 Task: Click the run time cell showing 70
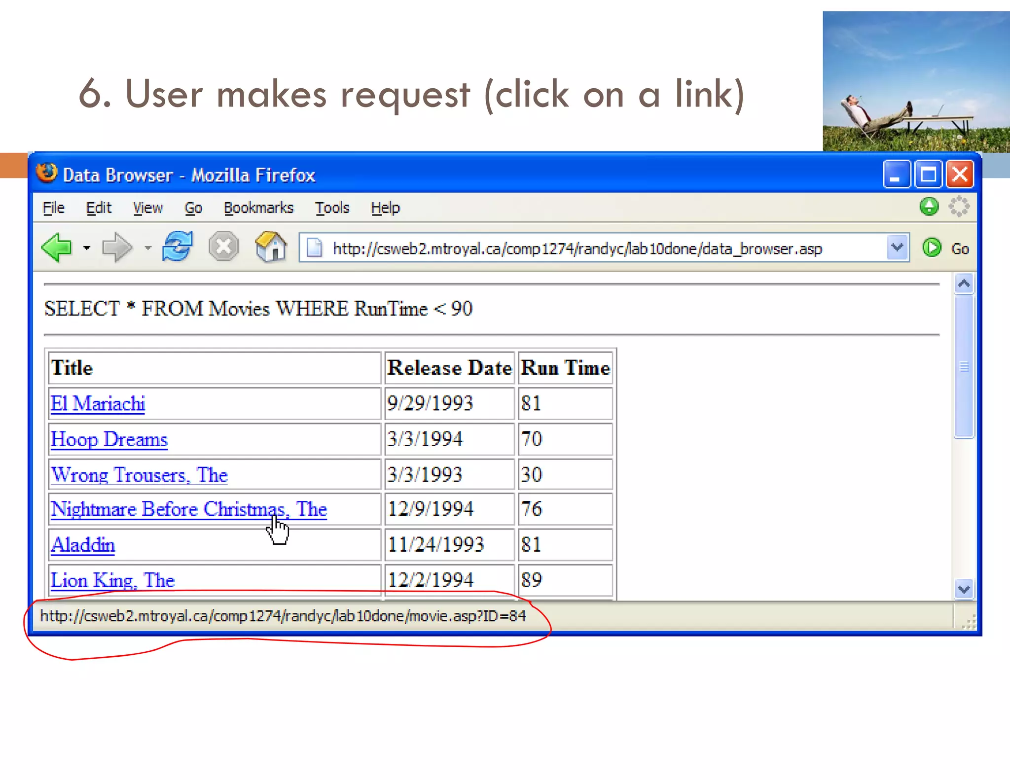pyautogui.click(x=565, y=439)
